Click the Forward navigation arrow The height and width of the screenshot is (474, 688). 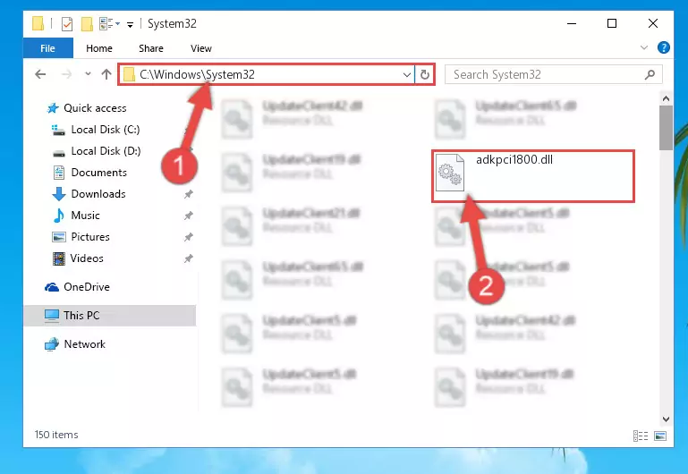pyautogui.click(x=67, y=74)
